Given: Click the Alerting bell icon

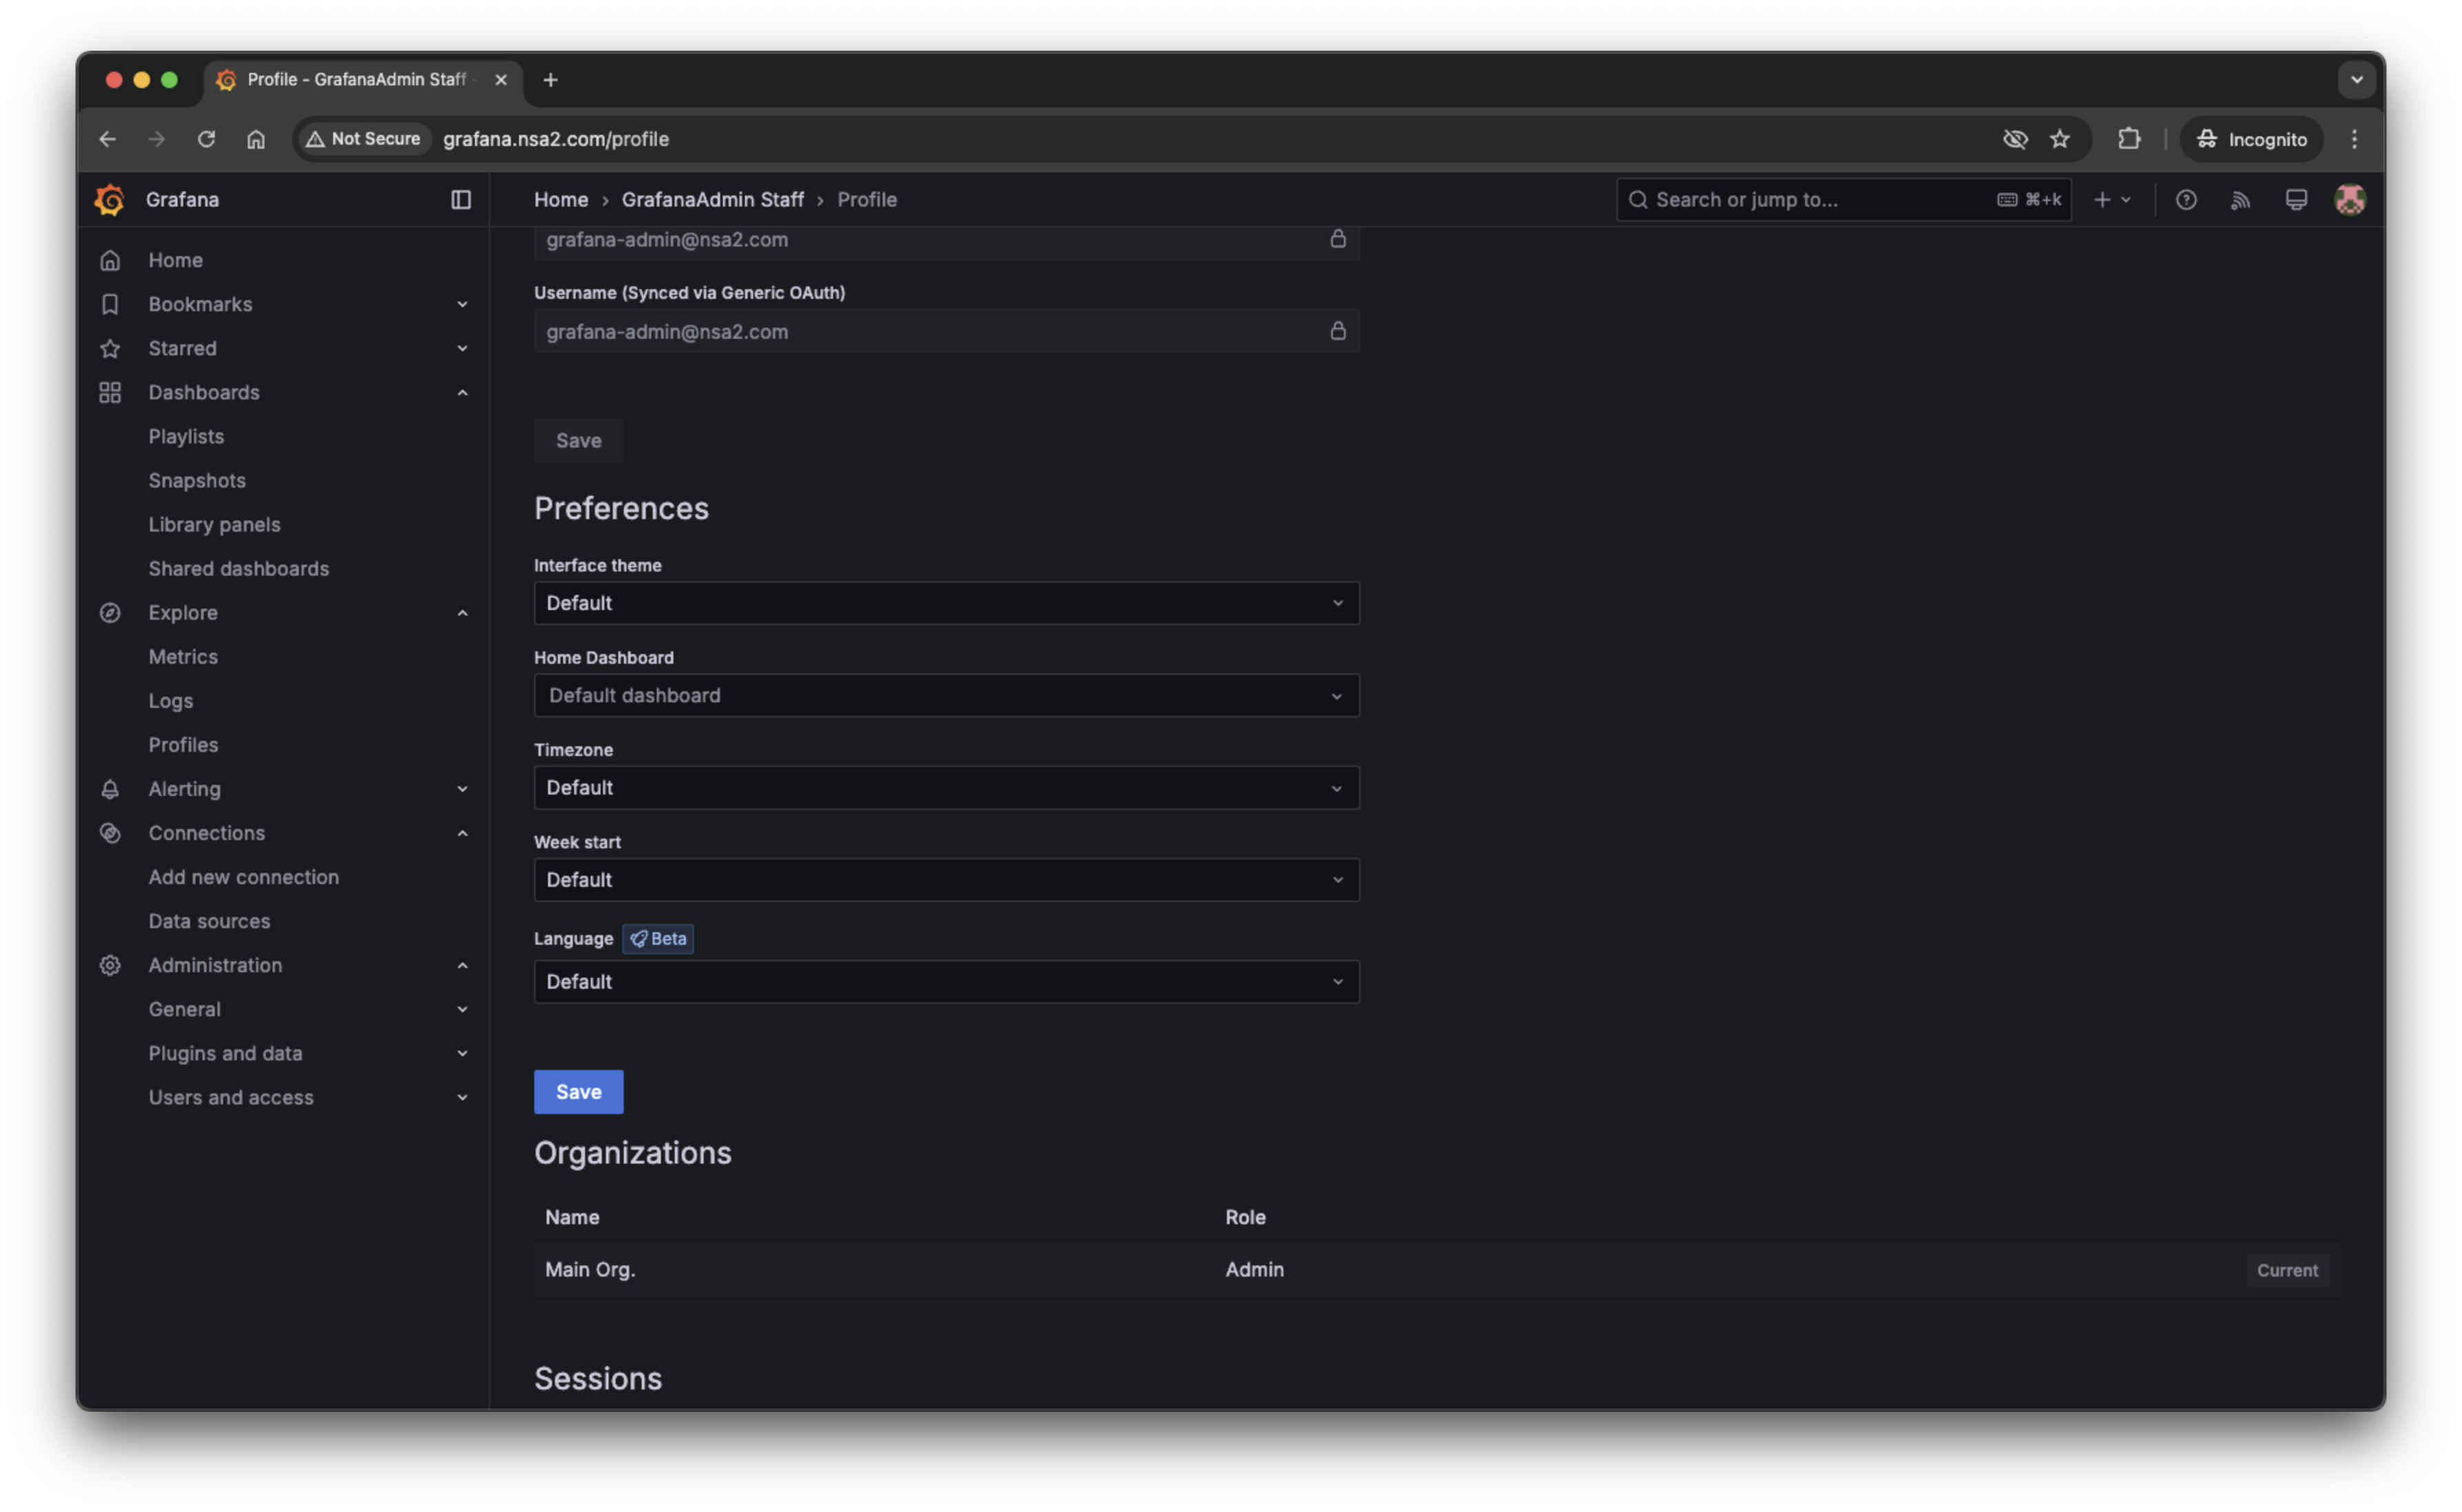Looking at the screenshot, I should tap(110, 789).
